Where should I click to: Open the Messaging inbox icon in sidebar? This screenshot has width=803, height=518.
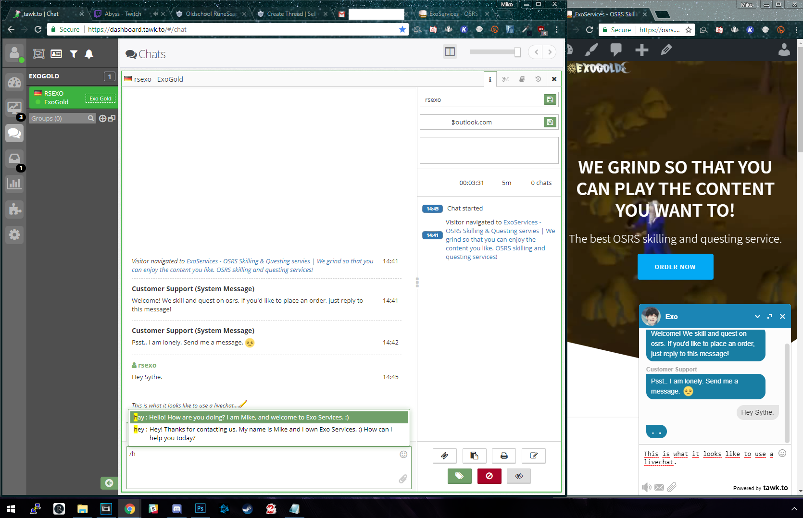[14, 159]
